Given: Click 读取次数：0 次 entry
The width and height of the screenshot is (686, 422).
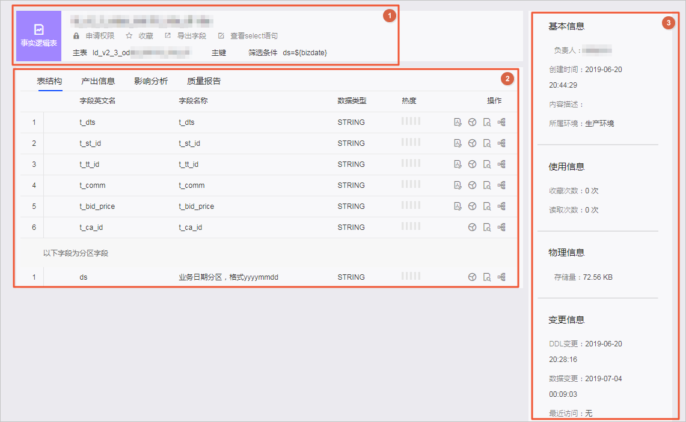Looking at the screenshot, I should point(574,210).
